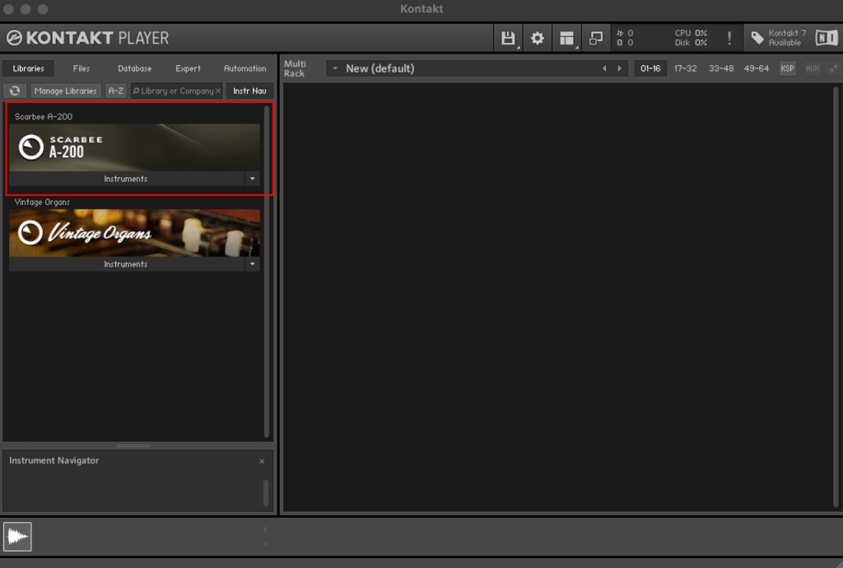The image size is (843, 568).
Task: Click the Kontakt 7 Available tag icon
Action: (757, 38)
